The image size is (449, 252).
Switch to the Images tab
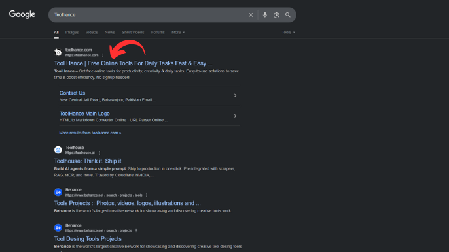click(x=72, y=32)
